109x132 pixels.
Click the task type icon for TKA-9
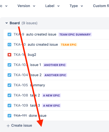tap(9, 34)
